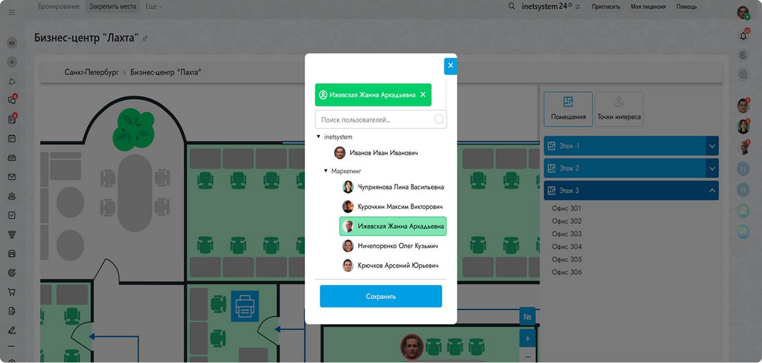
Task: Click the Пригласить button
Action: [606, 7]
